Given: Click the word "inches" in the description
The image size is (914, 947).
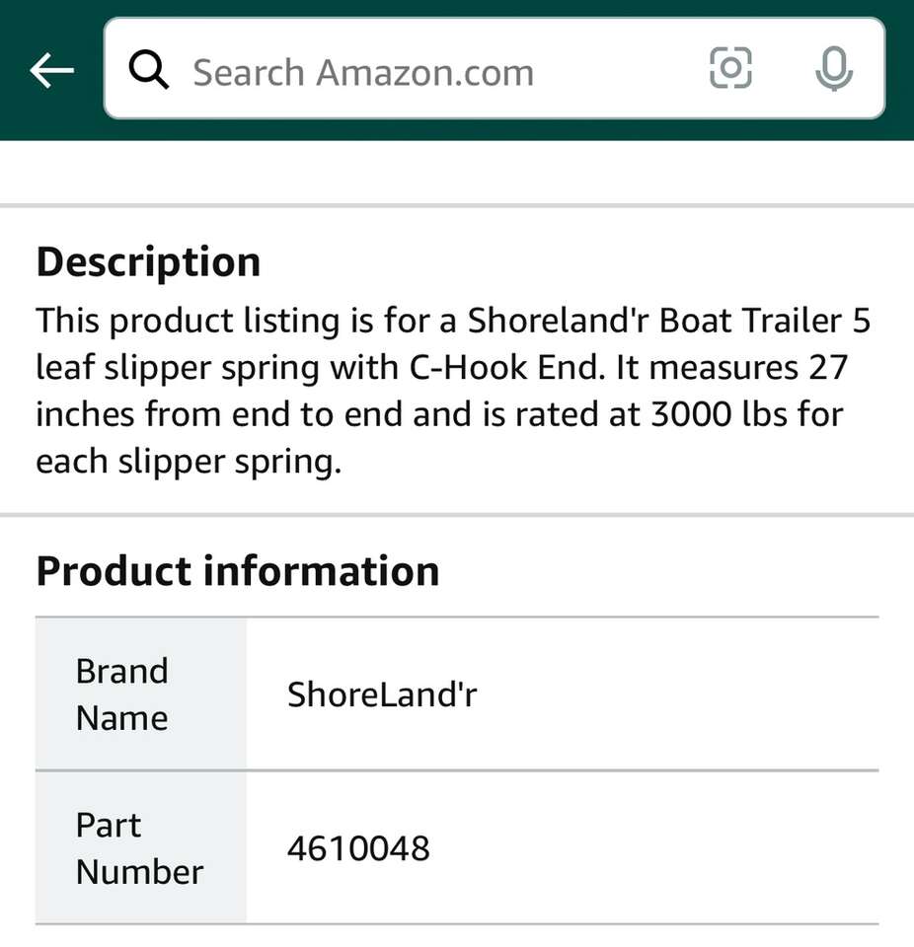Looking at the screenshot, I should coord(85,415).
